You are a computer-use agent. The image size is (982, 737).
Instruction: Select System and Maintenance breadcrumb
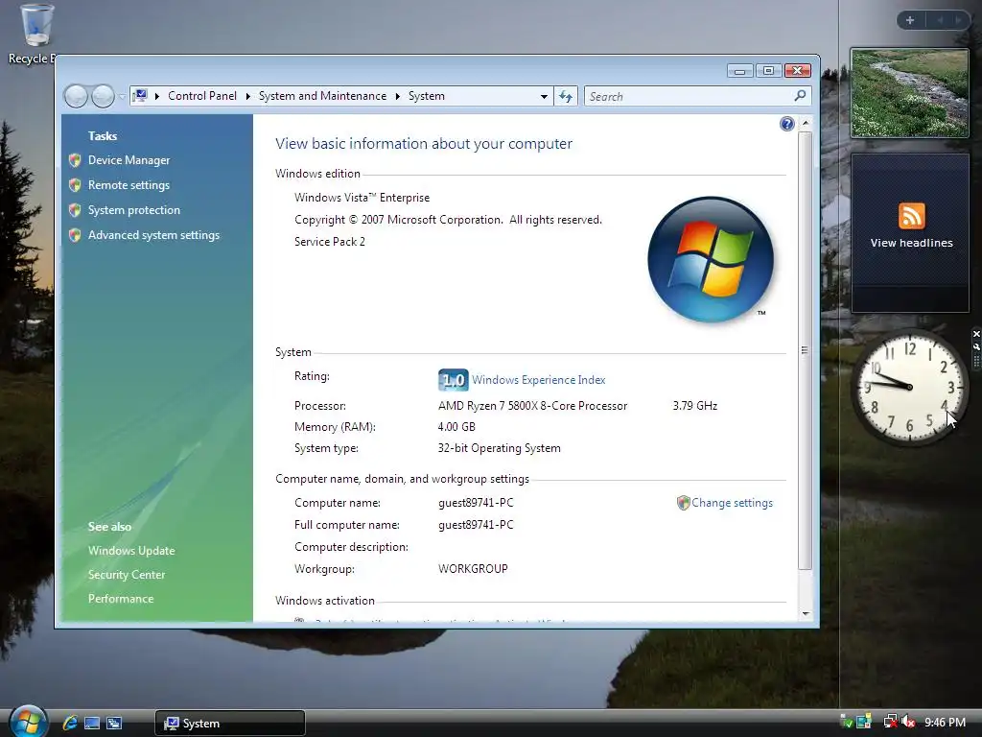(322, 96)
